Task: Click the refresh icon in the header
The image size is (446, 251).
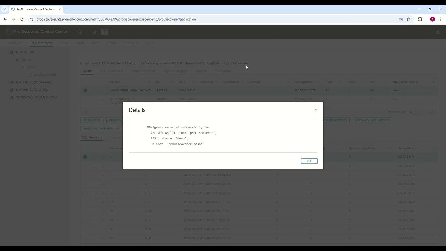Action: (x=104, y=32)
